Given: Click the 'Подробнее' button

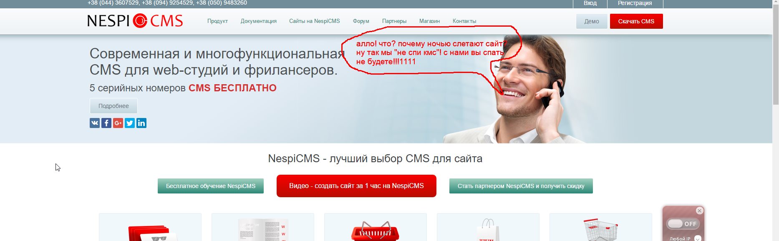Looking at the screenshot, I should (113, 106).
